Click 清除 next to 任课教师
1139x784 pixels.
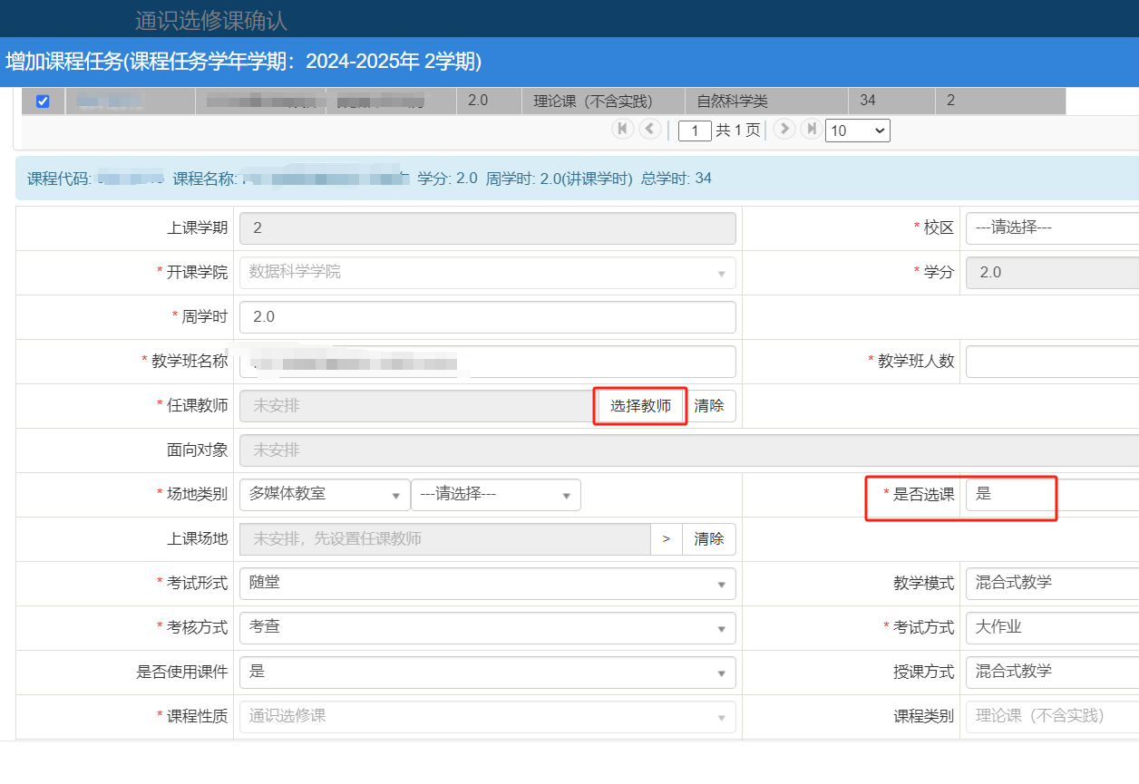(709, 406)
